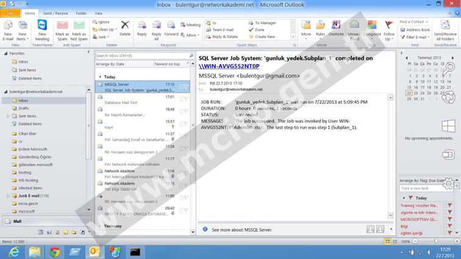The image size is (461, 259).
Task: Start a TeamViewer New Meeting
Action: 42,30
